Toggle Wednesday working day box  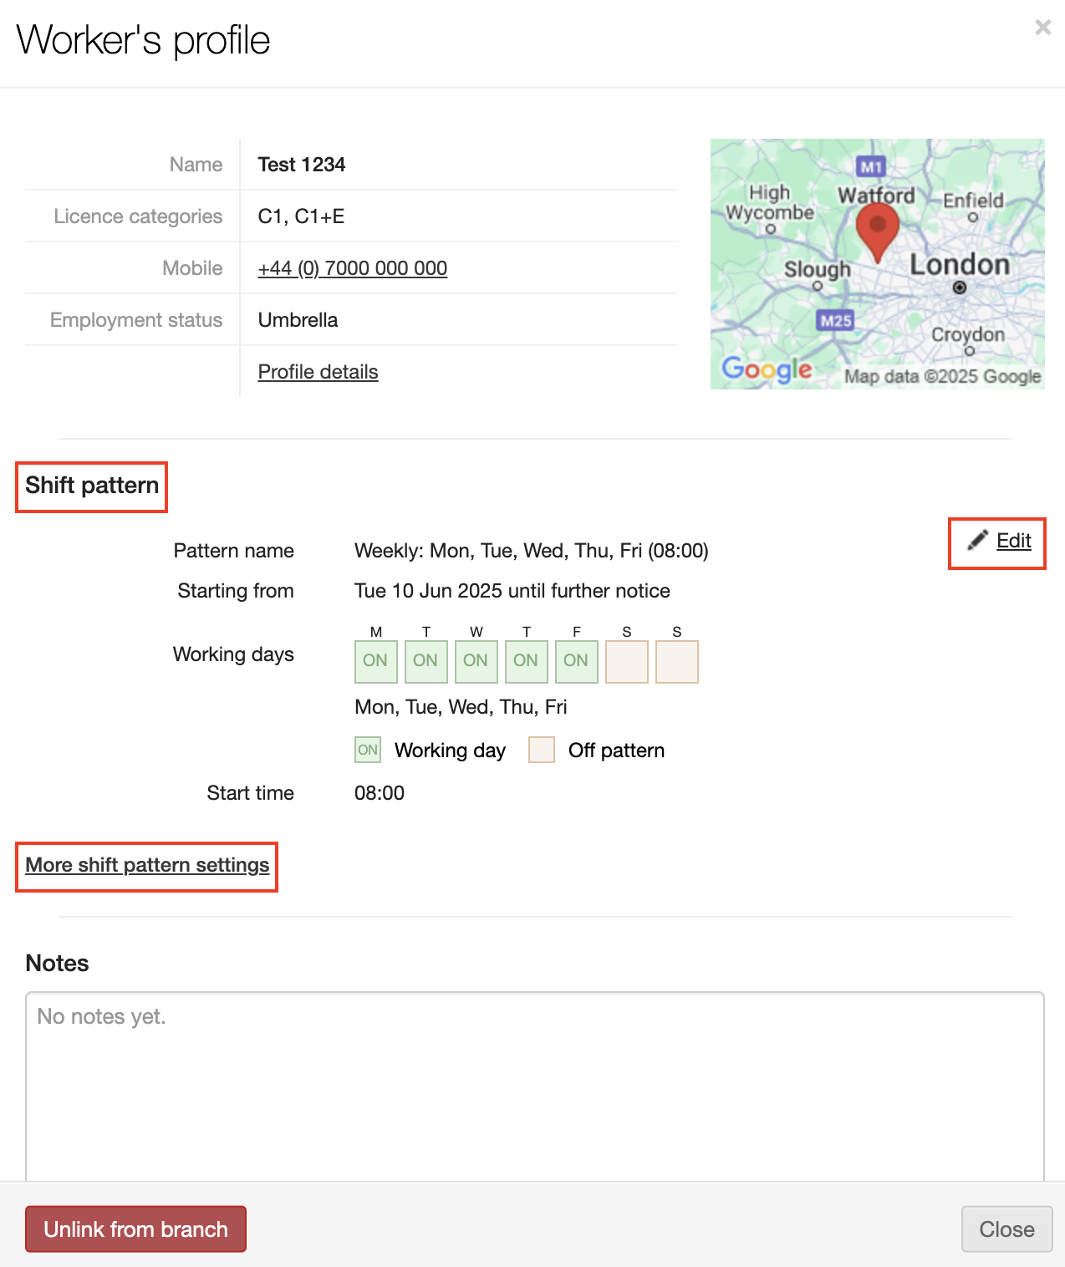pyautogui.click(x=476, y=661)
